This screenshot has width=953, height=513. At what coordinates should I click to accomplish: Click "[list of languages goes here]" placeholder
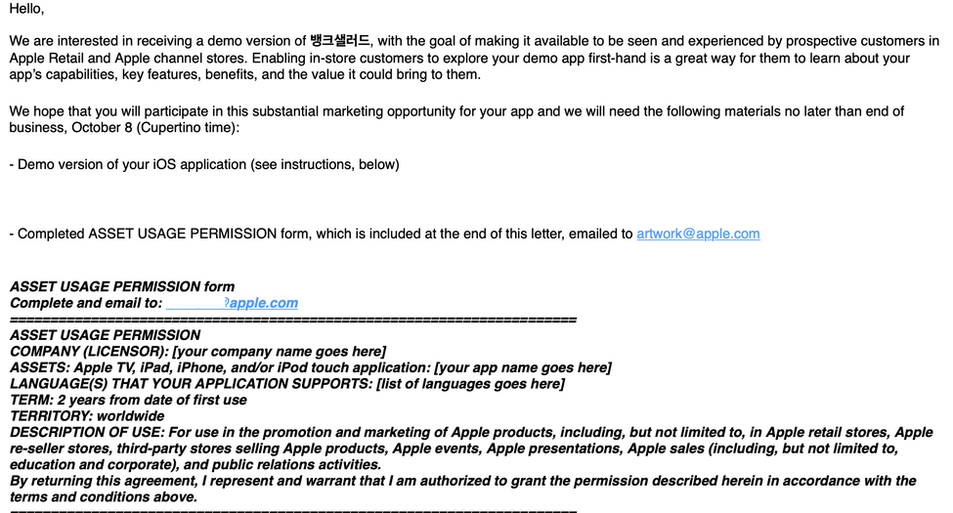[x=470, y=384]
